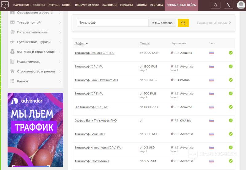Sort table by Оффер column

(x=81, y=43)
